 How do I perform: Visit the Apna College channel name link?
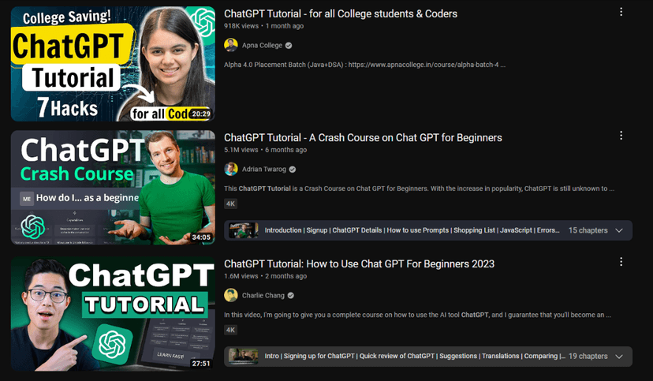[263, 46]
